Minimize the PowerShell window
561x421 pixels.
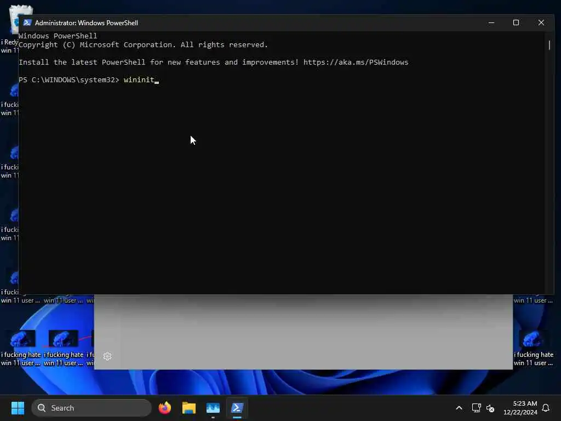tap(491, 22)
